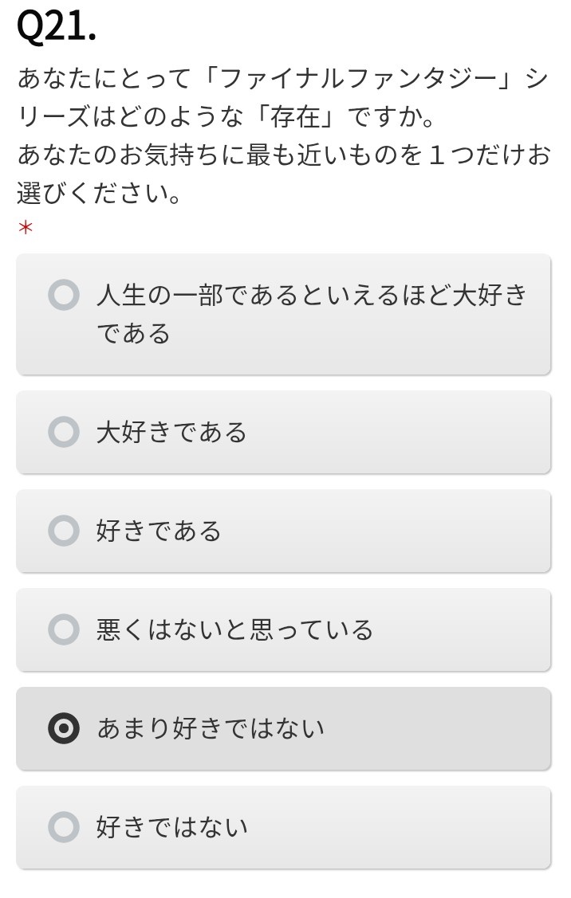Click the option text 人生の一部であるといえるほど大好きである
The width and height of the screenshot is (571, 898).
pos(311,314)
